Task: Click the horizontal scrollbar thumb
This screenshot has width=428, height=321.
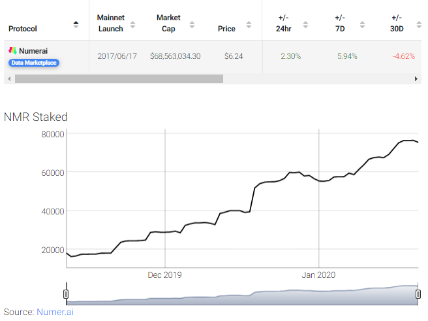Action: pos(119,78)
